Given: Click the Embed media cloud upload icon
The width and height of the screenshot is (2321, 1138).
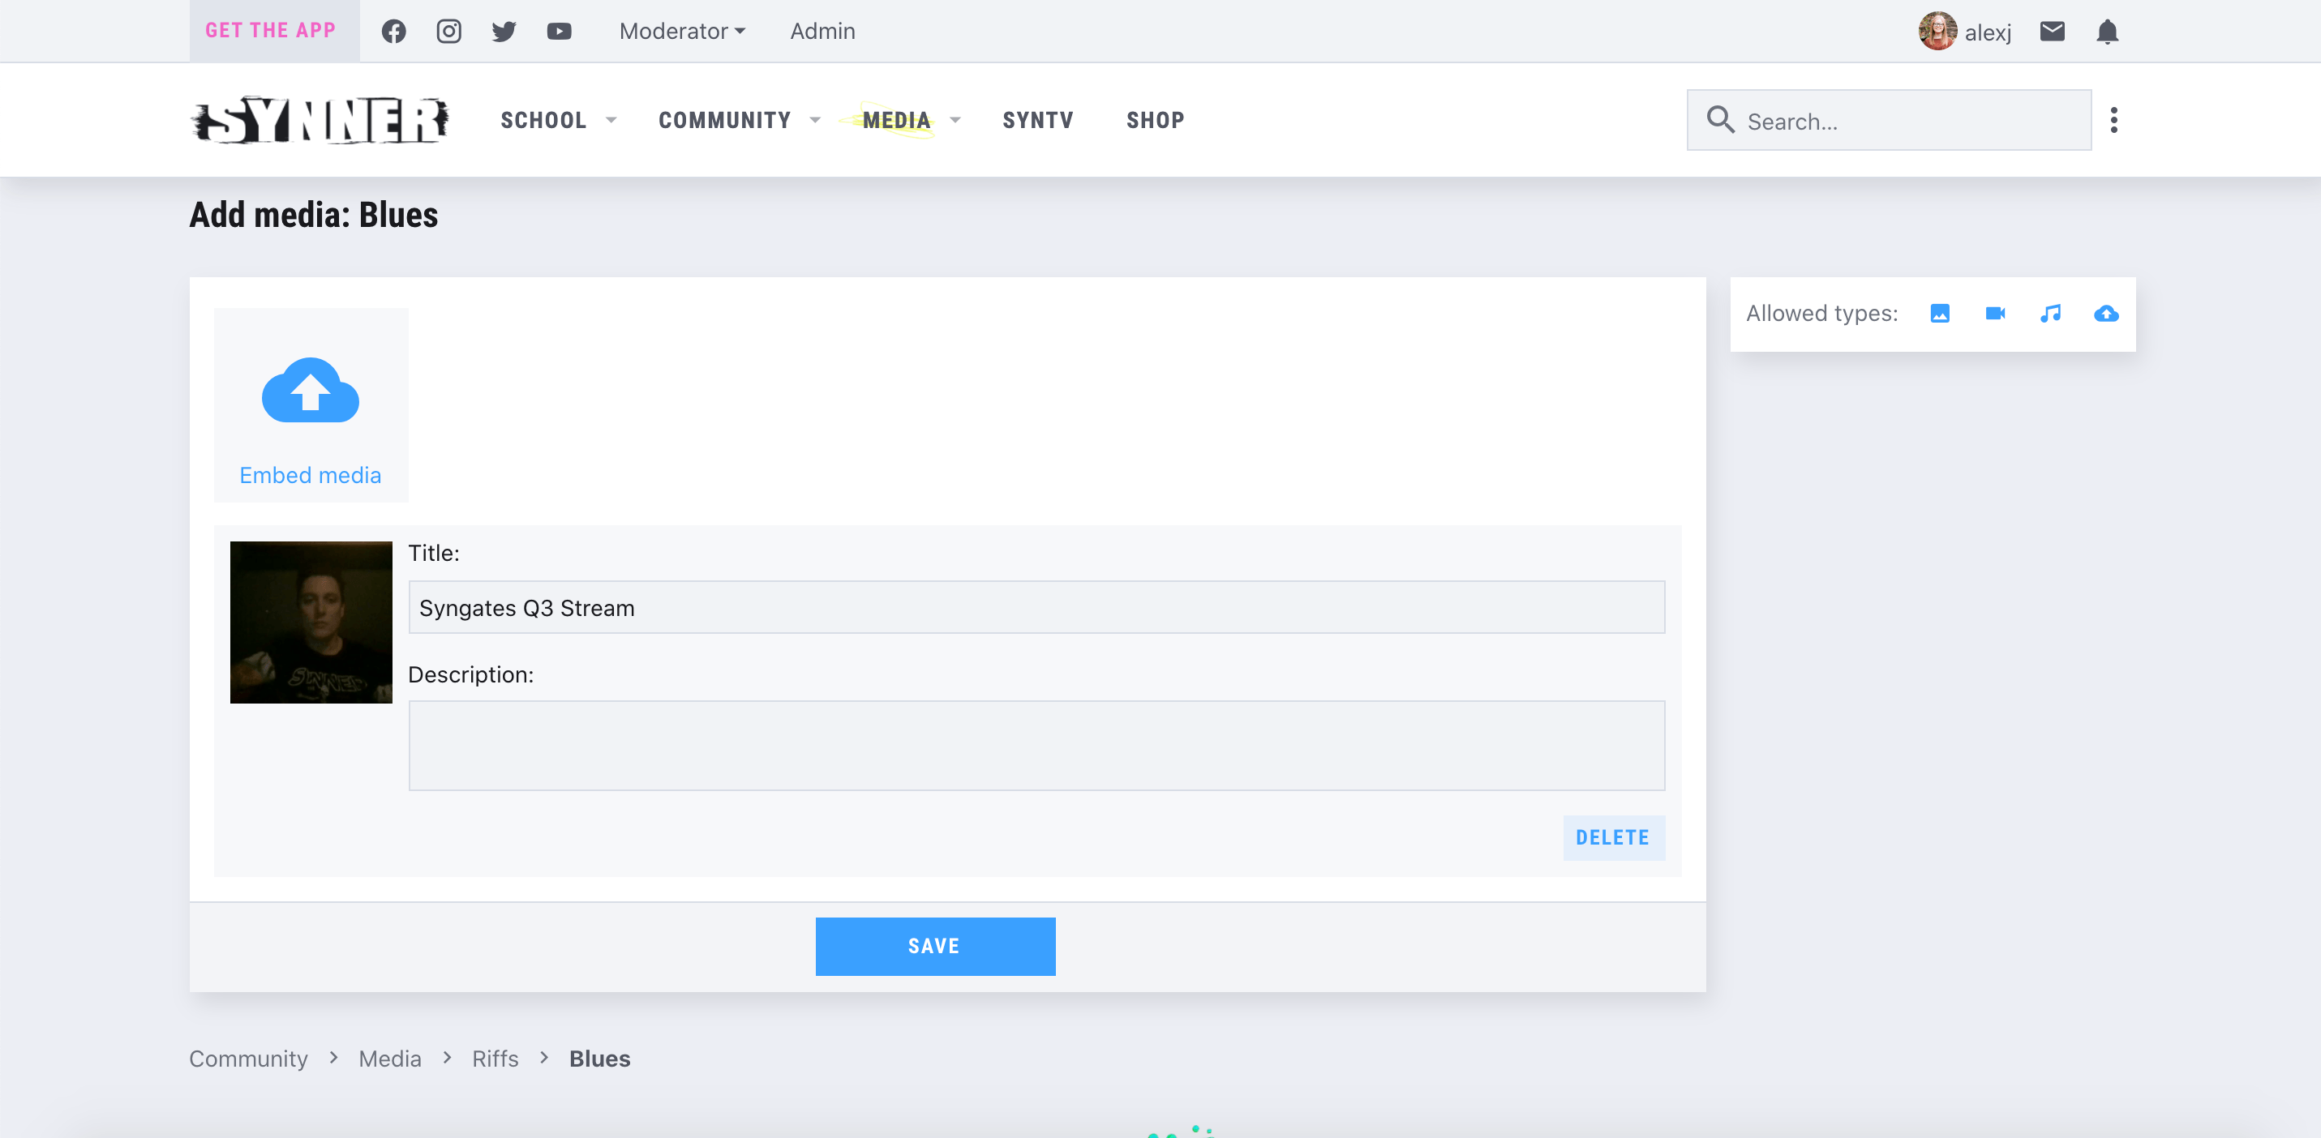Looking at the screenshot, I should pos(310,390).
